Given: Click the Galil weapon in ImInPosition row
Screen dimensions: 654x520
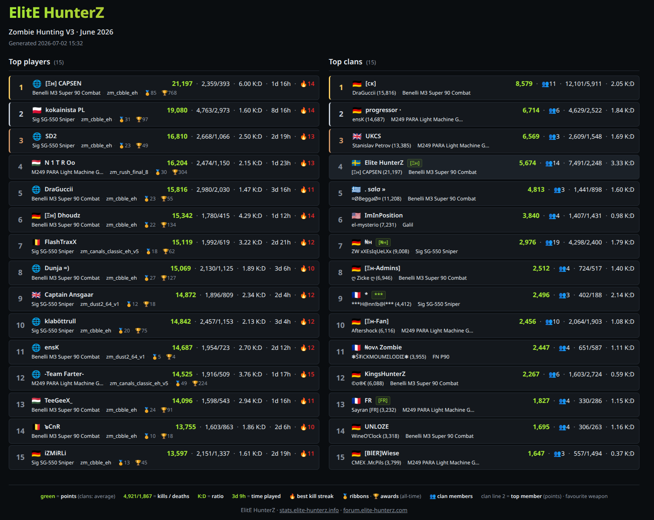Looking at the screenshot, I should pos(408,225).
